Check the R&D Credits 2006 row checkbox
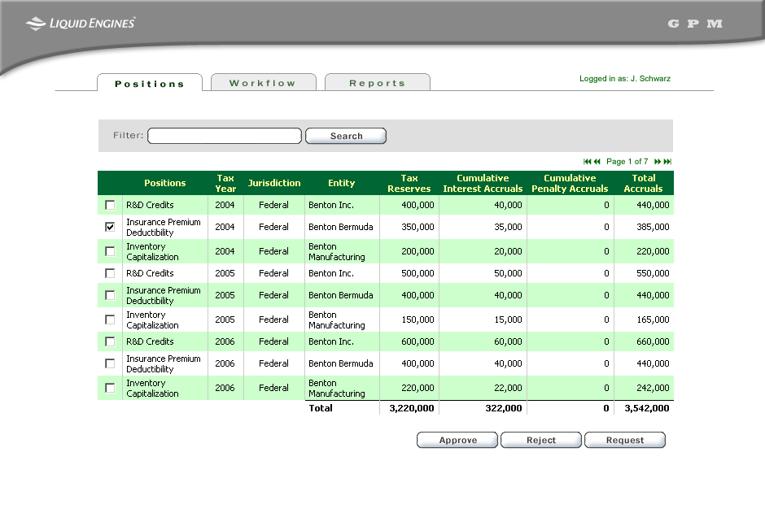The width and height of the screenshot is (765, 526). 110,341
